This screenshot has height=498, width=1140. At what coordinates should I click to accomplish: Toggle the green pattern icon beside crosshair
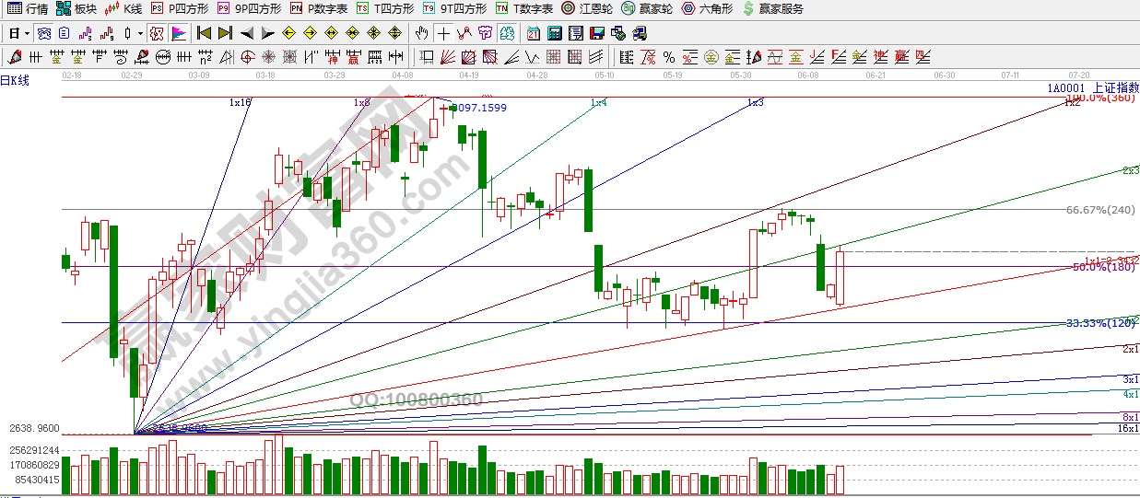(x=507, y=34)
